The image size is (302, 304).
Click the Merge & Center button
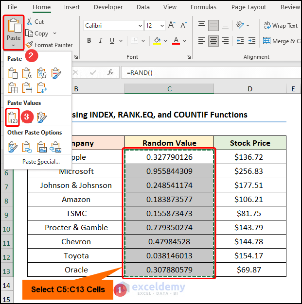[282, 41]
